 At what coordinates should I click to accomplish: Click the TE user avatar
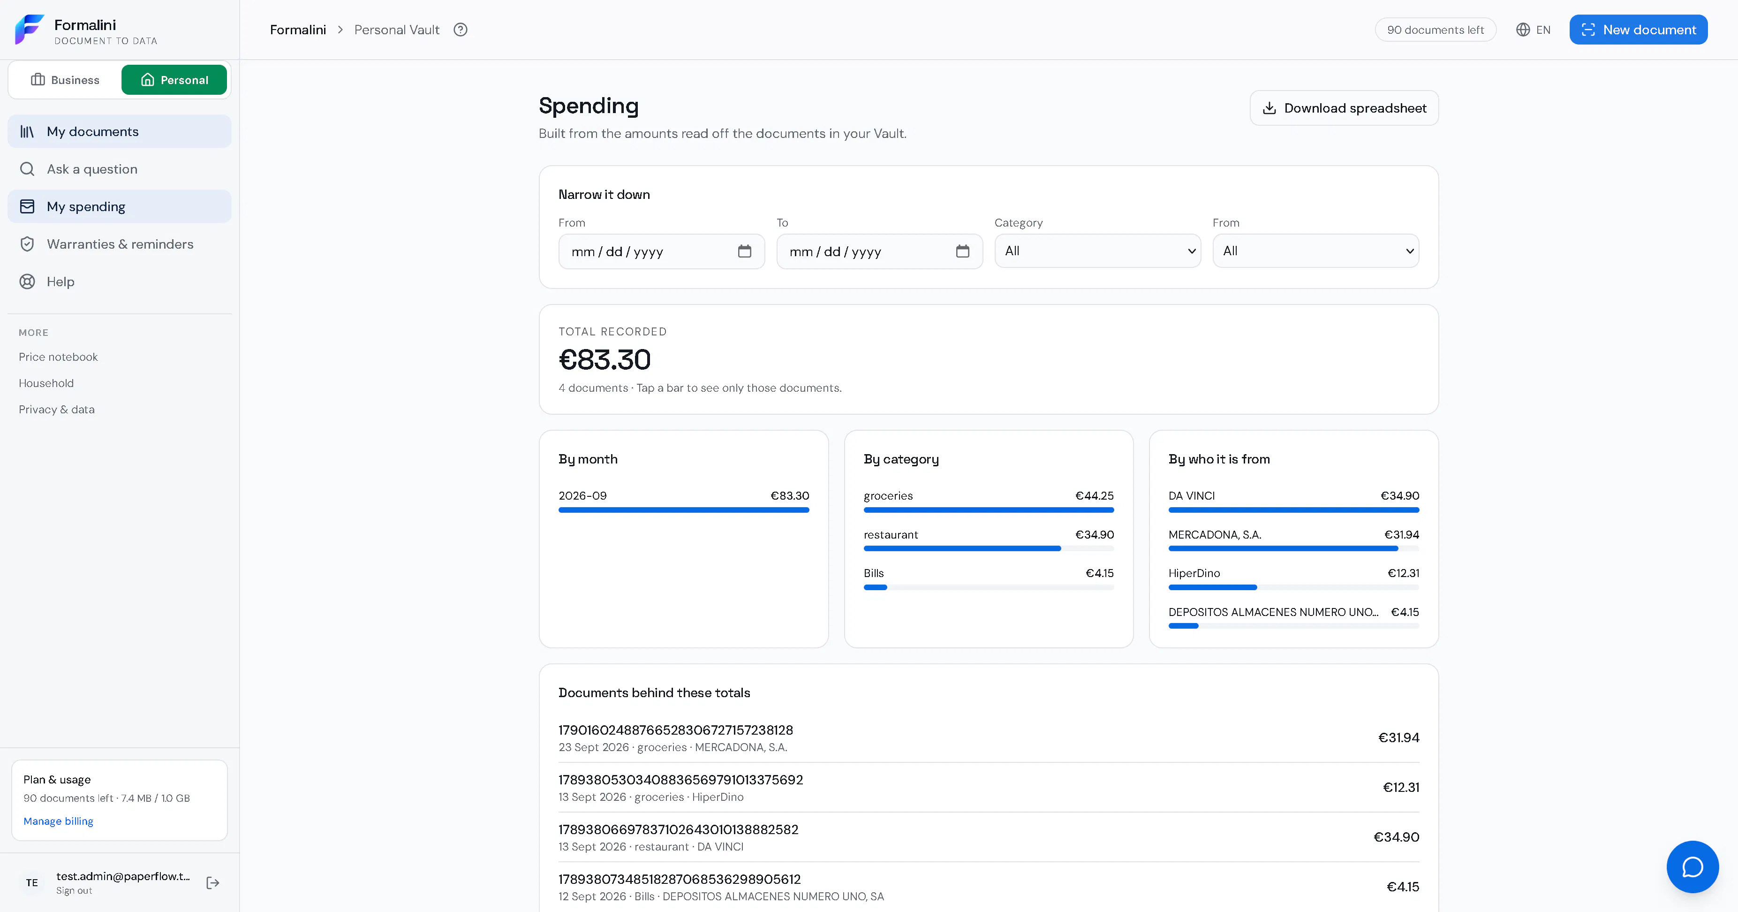[x=32, y=882]
